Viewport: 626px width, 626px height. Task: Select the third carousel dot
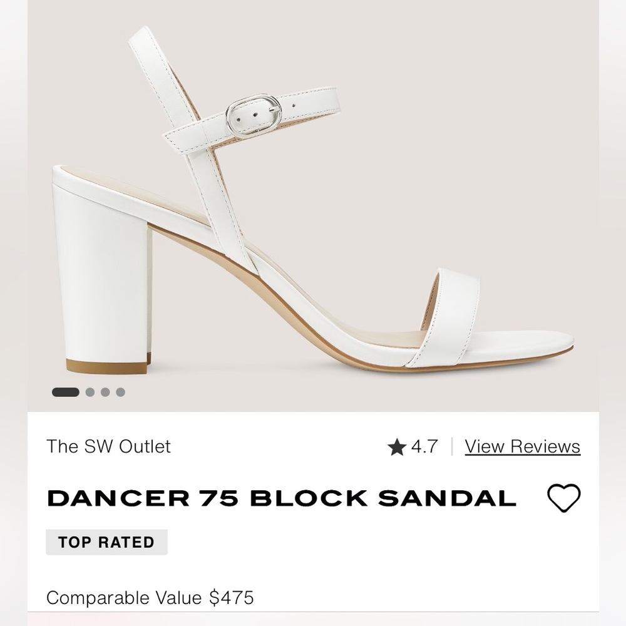(x=105, y=393)
